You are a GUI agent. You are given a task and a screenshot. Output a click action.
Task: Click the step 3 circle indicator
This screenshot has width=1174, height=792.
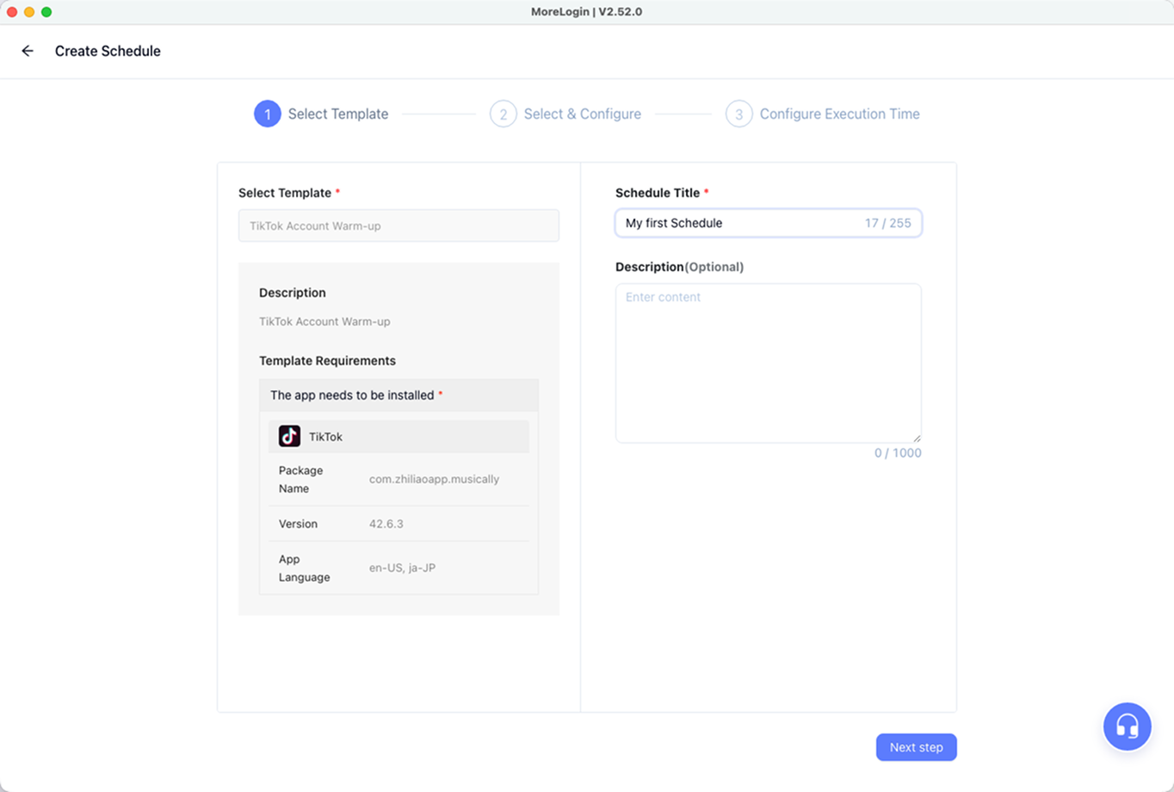pyautogui.click(x=739, y=114)
